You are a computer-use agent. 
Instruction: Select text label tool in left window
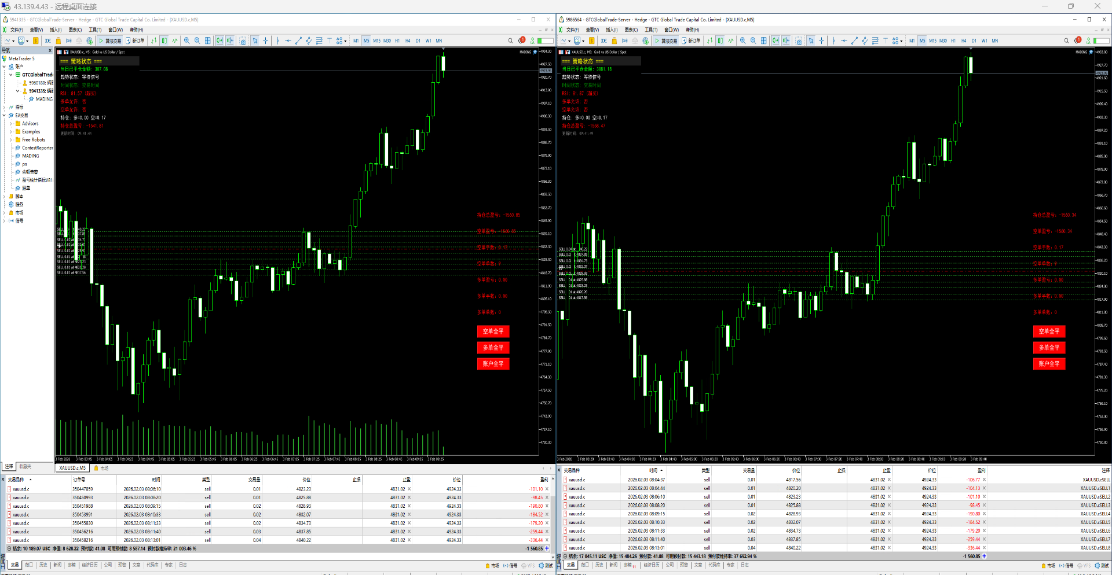pos(330,40)
